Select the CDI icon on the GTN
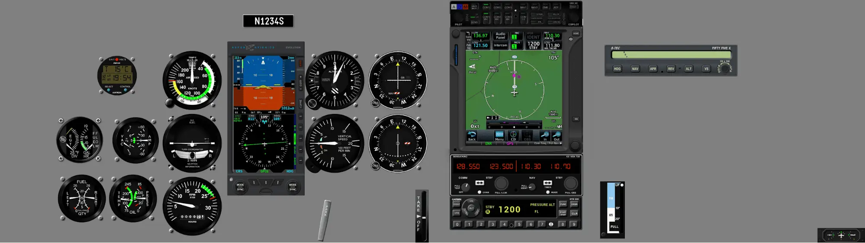Screen dimensions: 865x243 [513, 136]
